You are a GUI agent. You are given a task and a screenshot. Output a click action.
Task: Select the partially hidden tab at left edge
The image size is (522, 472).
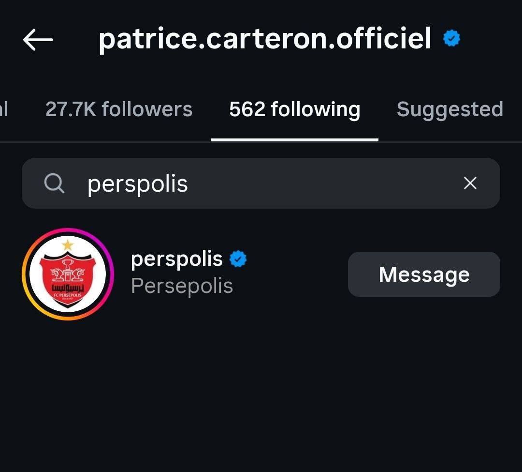click(4, 109)
